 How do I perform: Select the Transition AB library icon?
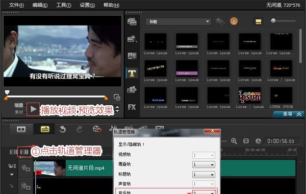[132, 56]
